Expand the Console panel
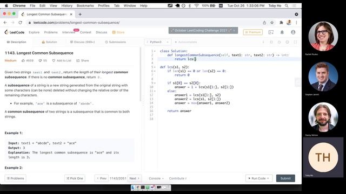The image size is (346, 194). click(156, 178)
